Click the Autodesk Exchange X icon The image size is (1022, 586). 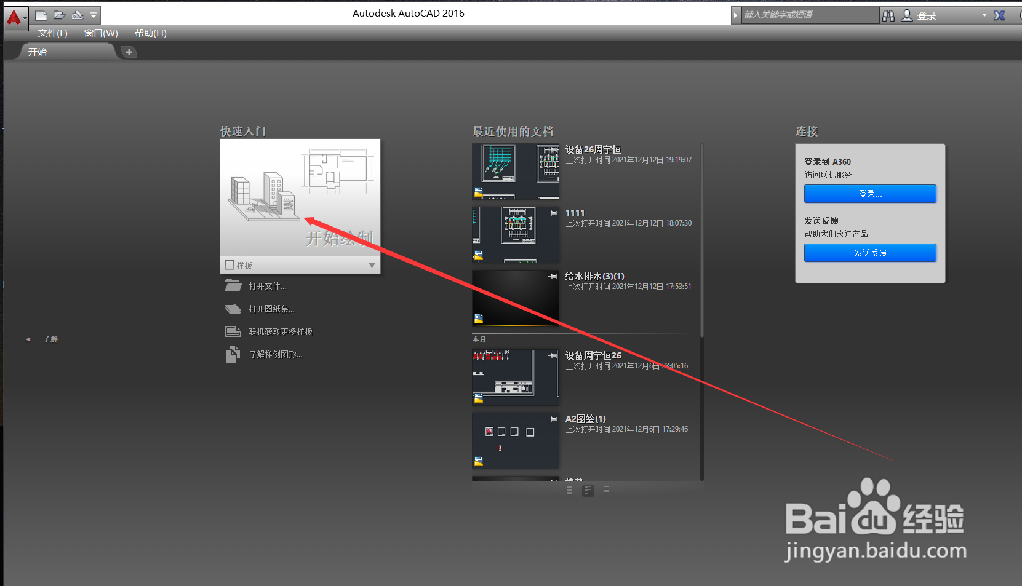(x=999, y=15)
